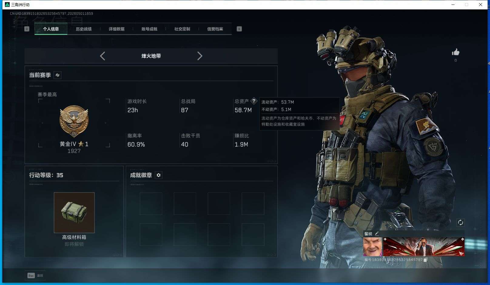The width and height of the screenshot is (490, 285).
Task: Select the 个人信息 tab
Action: pos(51,29)
